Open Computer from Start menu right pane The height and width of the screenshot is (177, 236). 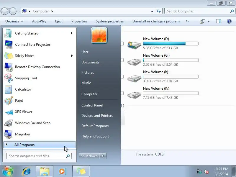coord(89,94)
